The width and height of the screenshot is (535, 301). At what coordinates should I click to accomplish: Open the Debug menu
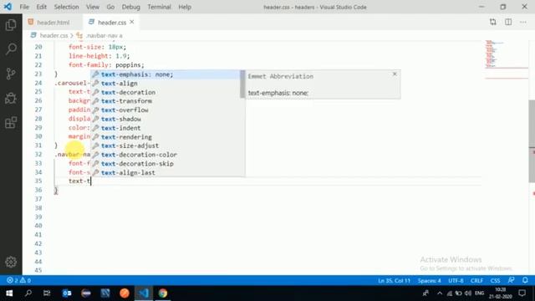click(131, 7)
